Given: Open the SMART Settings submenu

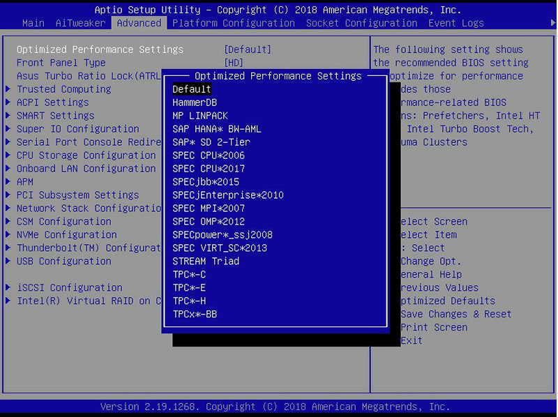Looking at the screenshot, I should [x=56, y=116].
